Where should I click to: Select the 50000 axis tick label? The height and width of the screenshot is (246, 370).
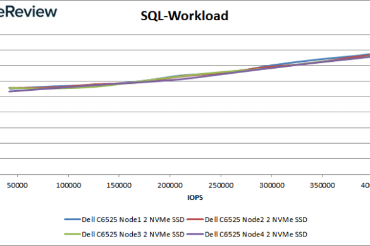click(17, 185)
